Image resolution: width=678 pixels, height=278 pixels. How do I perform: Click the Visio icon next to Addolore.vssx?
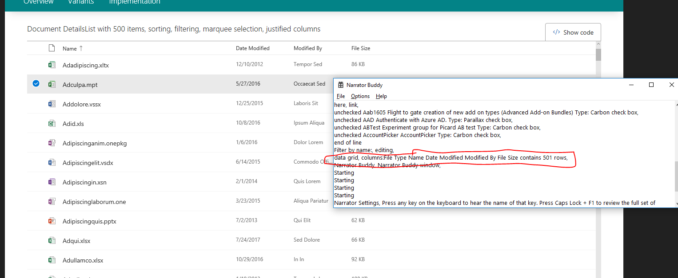click(52, 103)
